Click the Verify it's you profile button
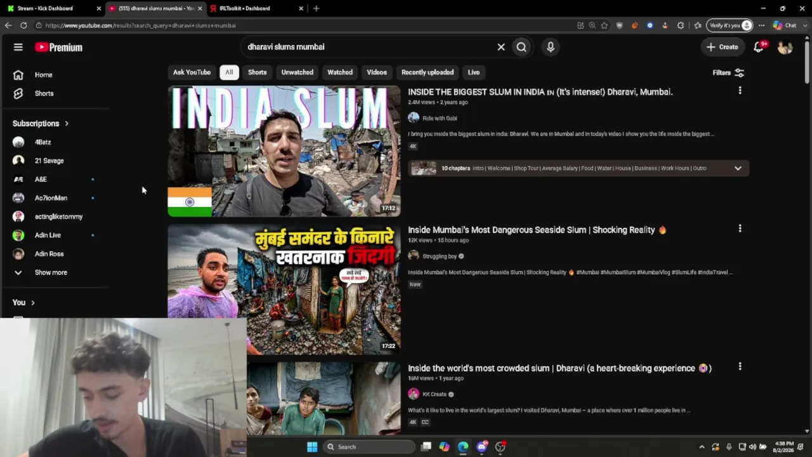This screenshot has height=457, width=812. click(x=730, y=25)
